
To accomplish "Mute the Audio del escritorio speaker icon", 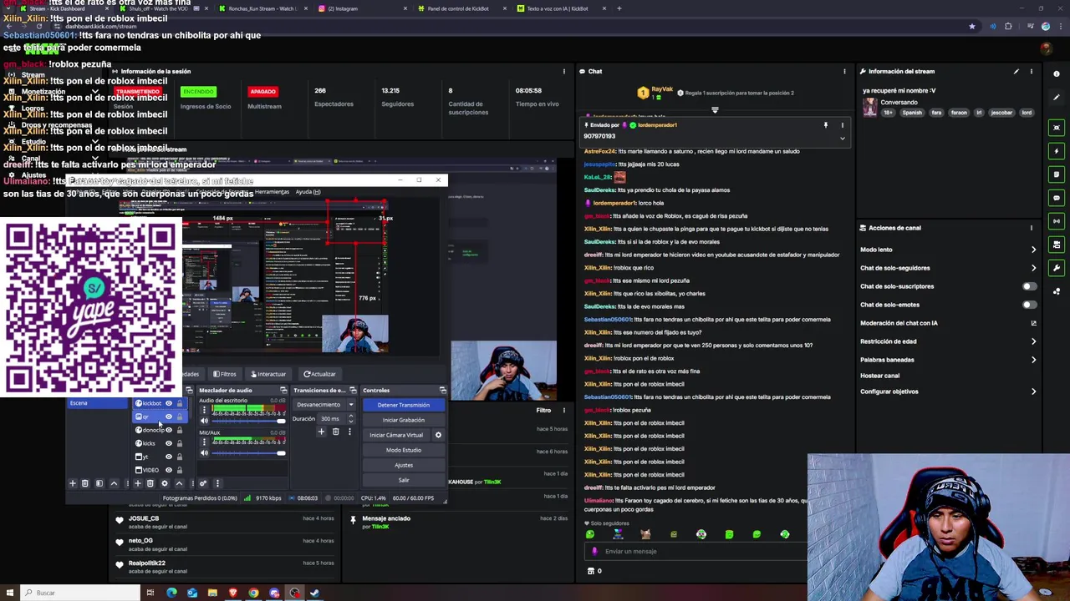I will click(204, 421).
